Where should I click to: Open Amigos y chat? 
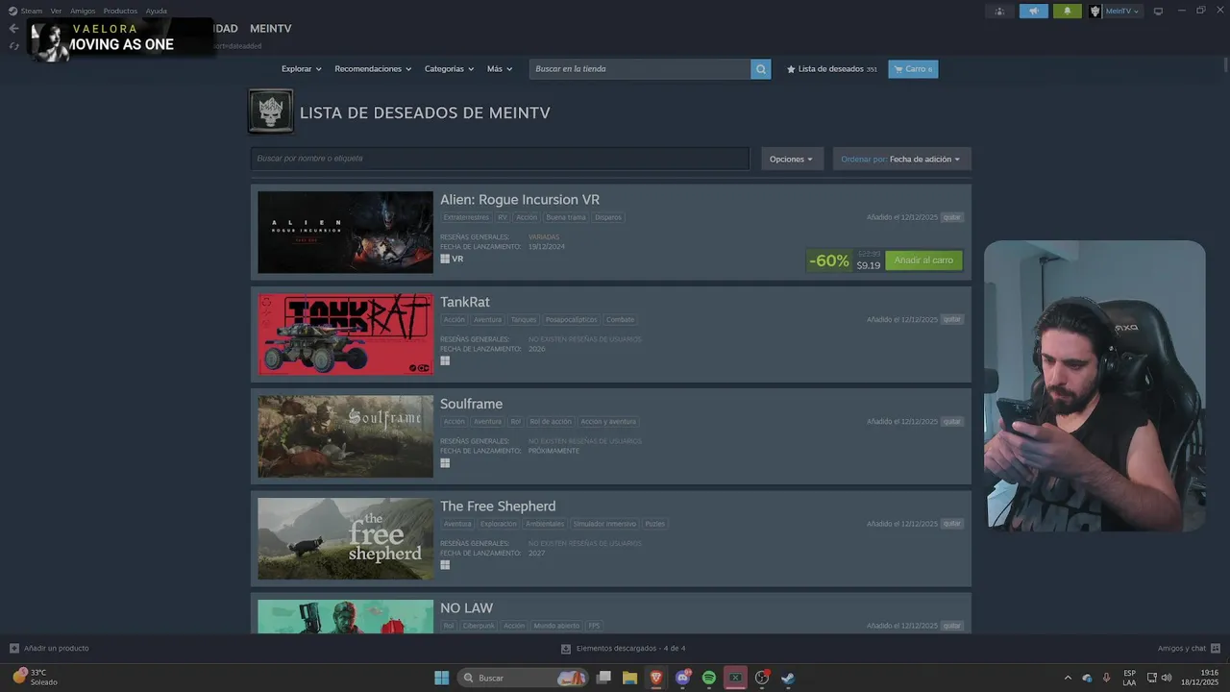point(1189,648)
